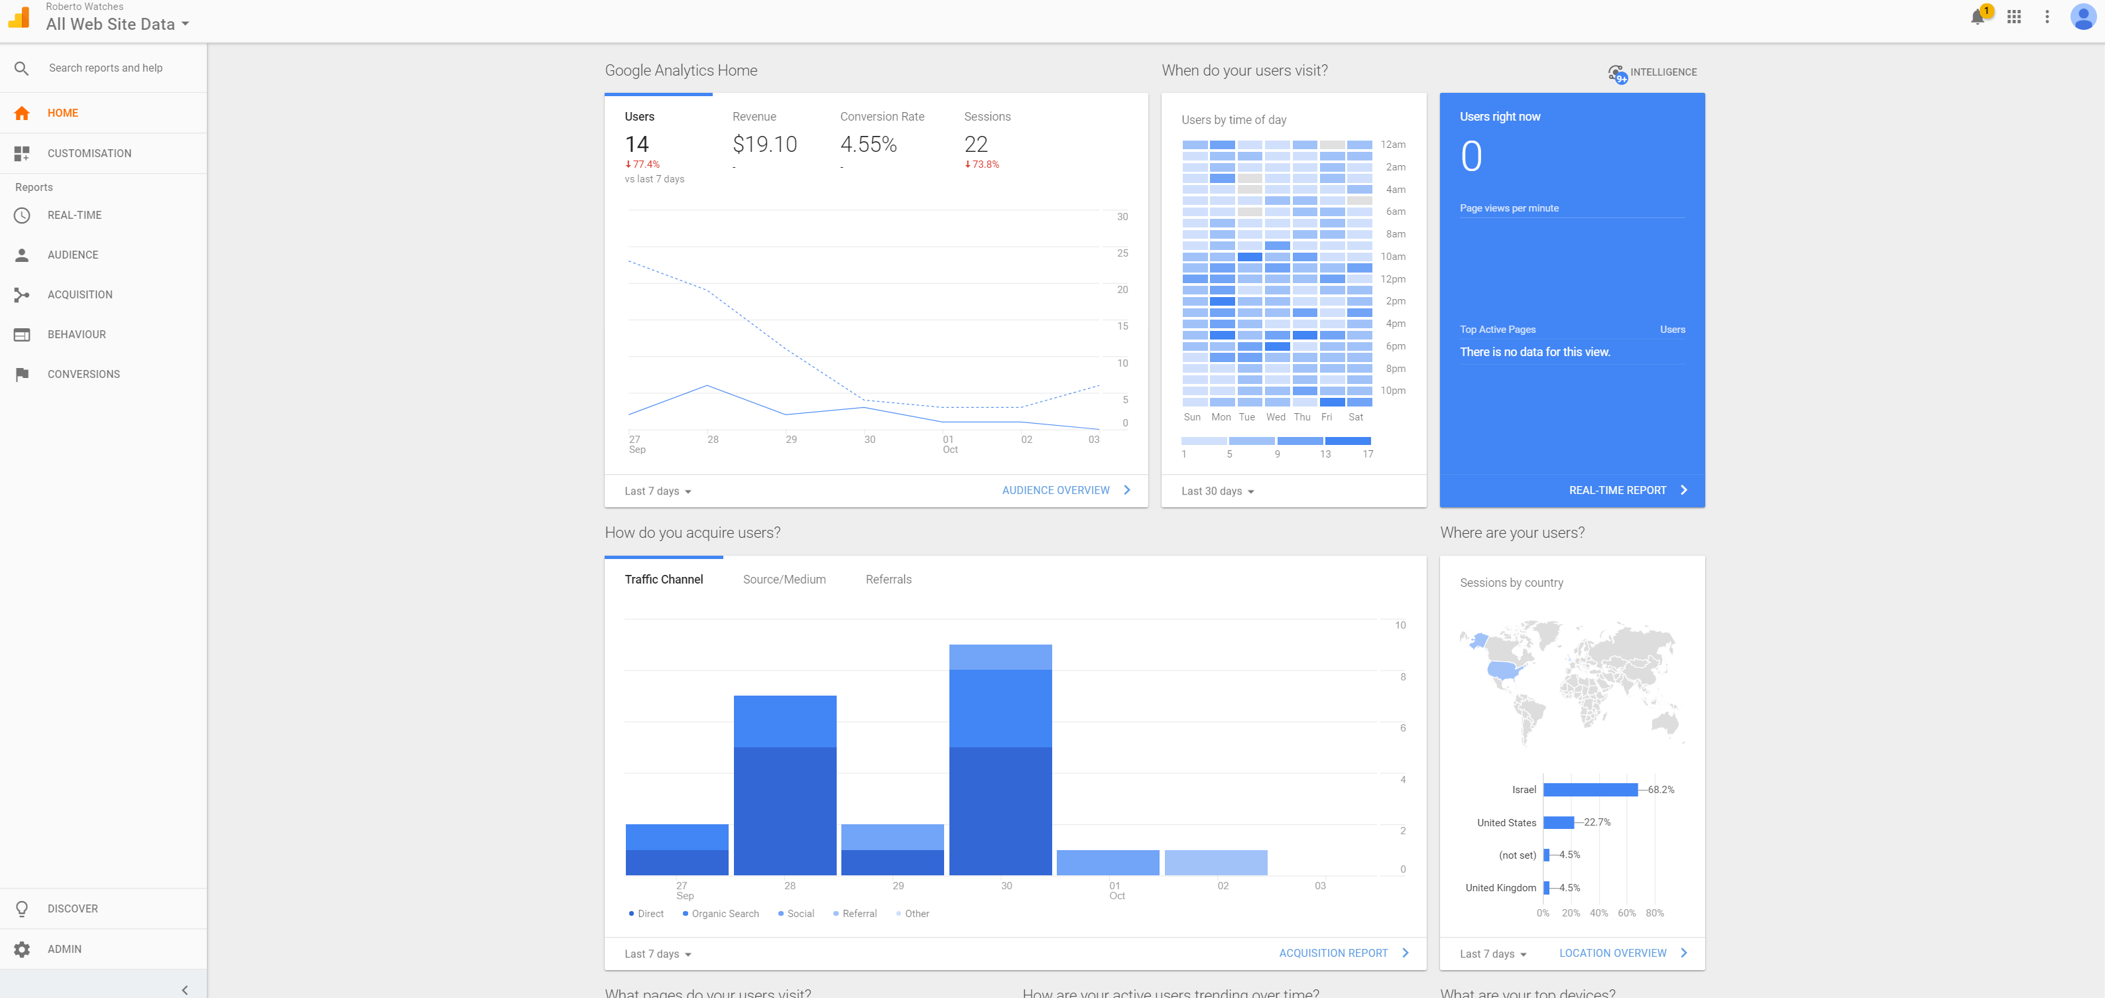
Task: Open the notifications bell icon
Action: [x=1978, y=17]
